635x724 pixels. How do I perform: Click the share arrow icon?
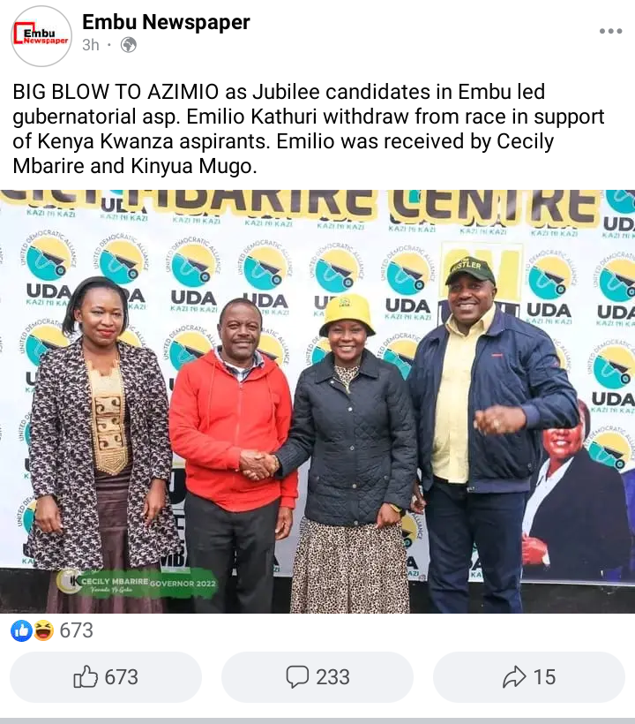click(x=514, y=677)
